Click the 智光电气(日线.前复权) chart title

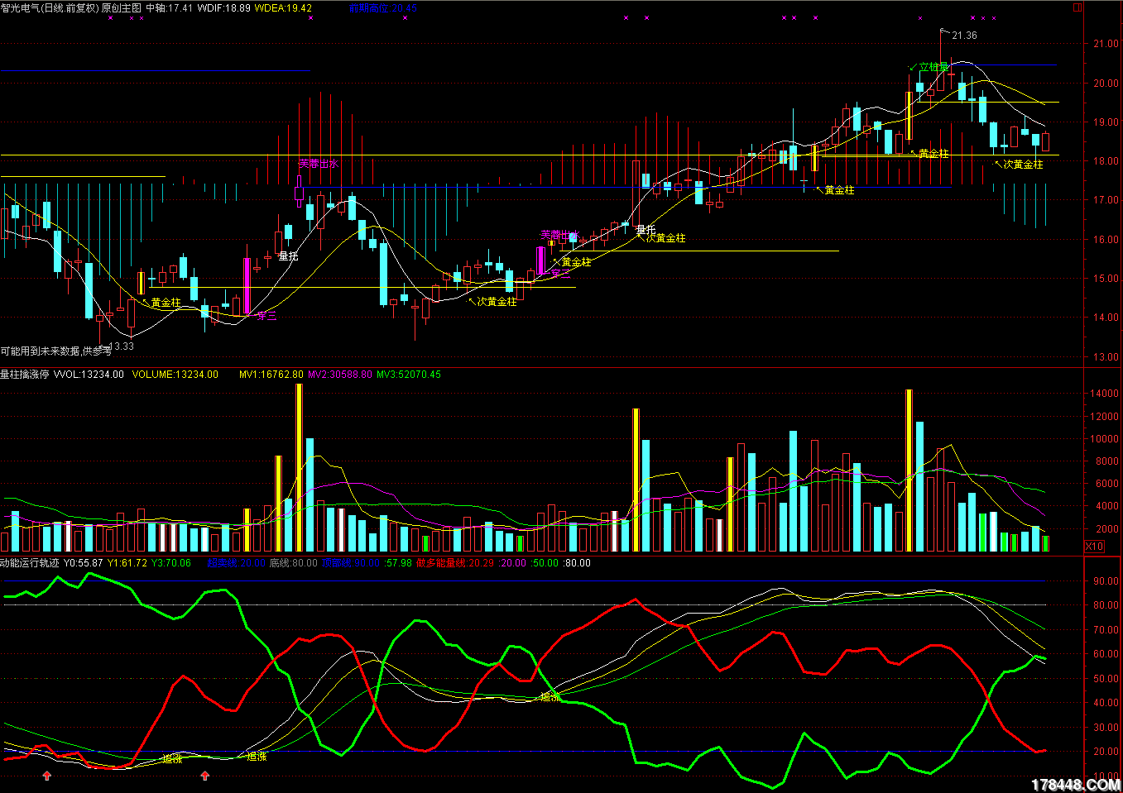50,8
